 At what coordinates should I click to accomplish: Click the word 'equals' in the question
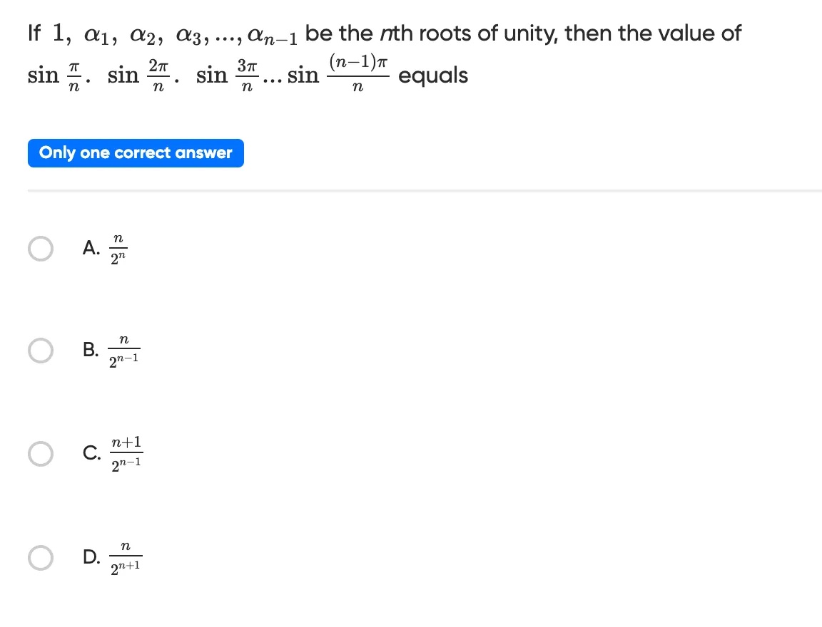433,75
